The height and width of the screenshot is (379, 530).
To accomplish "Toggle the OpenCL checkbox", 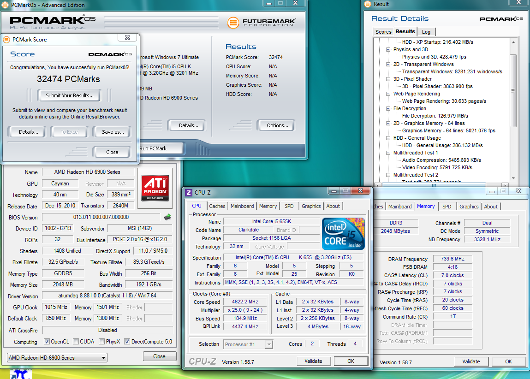I will click(47, 342).
